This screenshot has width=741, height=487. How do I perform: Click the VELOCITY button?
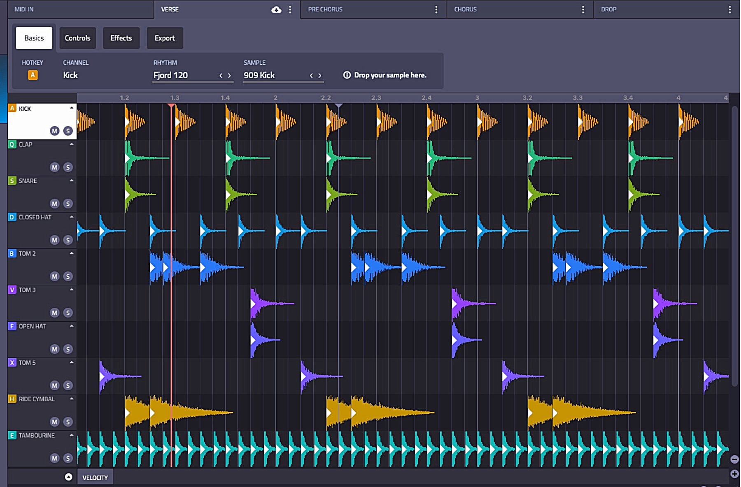(x=95, y=478)
